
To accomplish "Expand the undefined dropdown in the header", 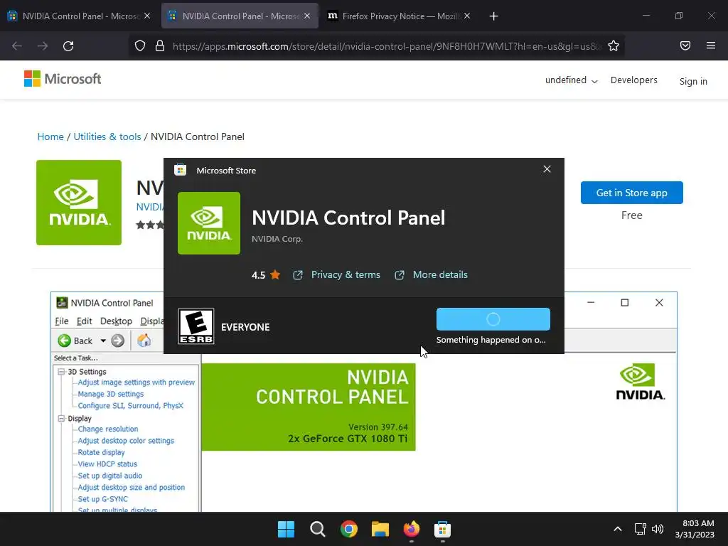I will tap(571, 80).
